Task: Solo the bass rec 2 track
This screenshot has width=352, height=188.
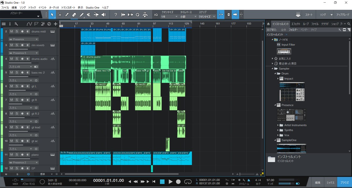Action: coord(17,72)
